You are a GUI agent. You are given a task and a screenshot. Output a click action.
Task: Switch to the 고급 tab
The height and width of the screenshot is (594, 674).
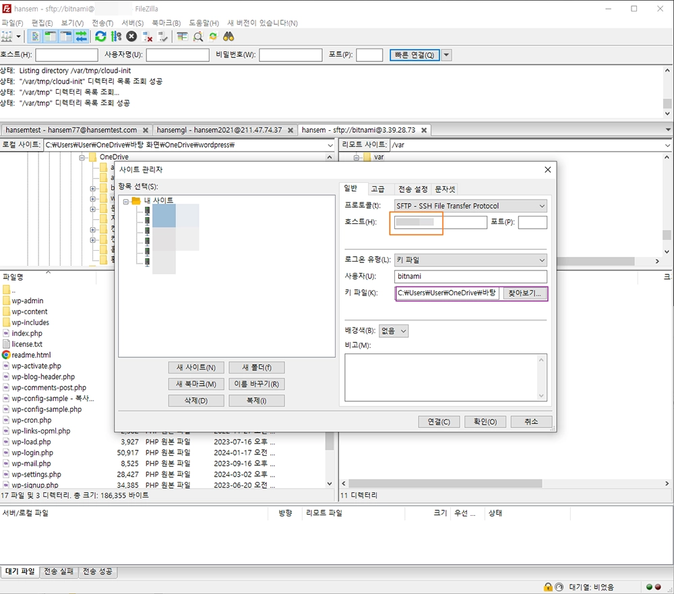tap(378, 189)
